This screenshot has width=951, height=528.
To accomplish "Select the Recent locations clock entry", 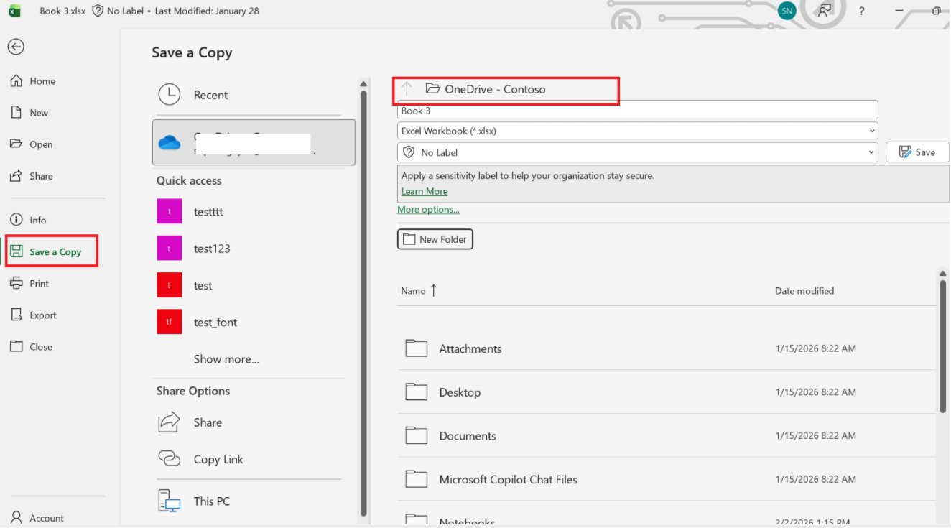I will click(249, 95).
